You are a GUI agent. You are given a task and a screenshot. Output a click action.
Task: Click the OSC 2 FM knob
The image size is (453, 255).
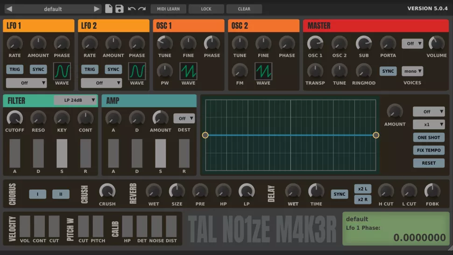pyautogui.click(x=240, y=71)
